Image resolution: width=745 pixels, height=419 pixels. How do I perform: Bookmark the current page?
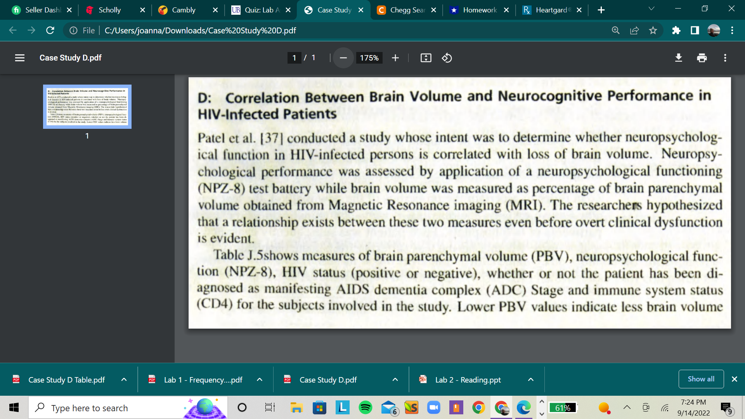tap(653, 30)
